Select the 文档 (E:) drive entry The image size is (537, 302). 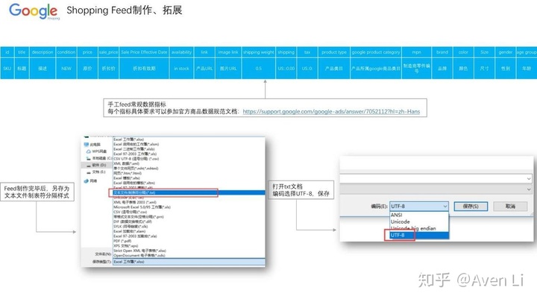point(96,172)
